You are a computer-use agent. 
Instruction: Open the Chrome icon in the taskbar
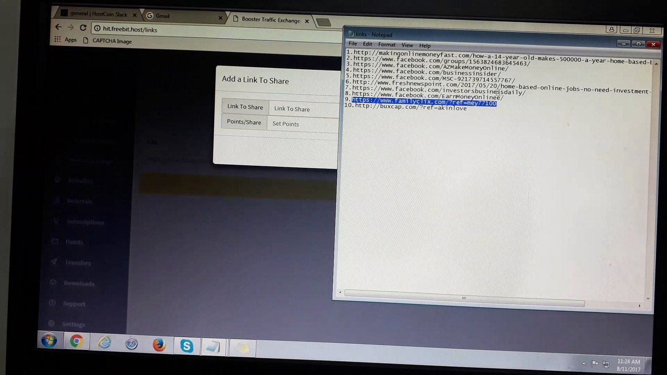coord(77,342)
